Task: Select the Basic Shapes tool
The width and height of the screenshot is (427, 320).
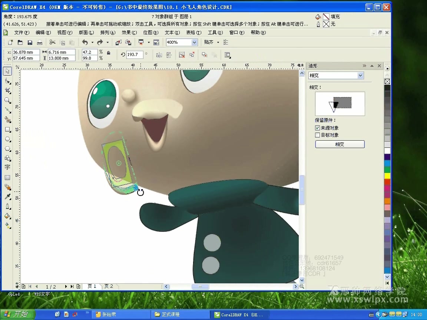Action: (8, 159)
